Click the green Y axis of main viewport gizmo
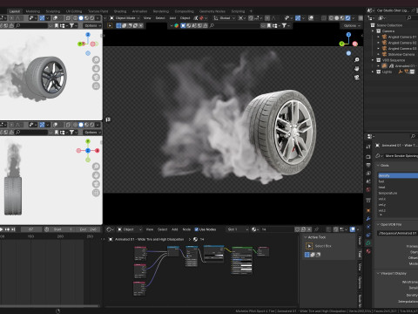Screen dimensions: 418x314 tap(341, 44)
